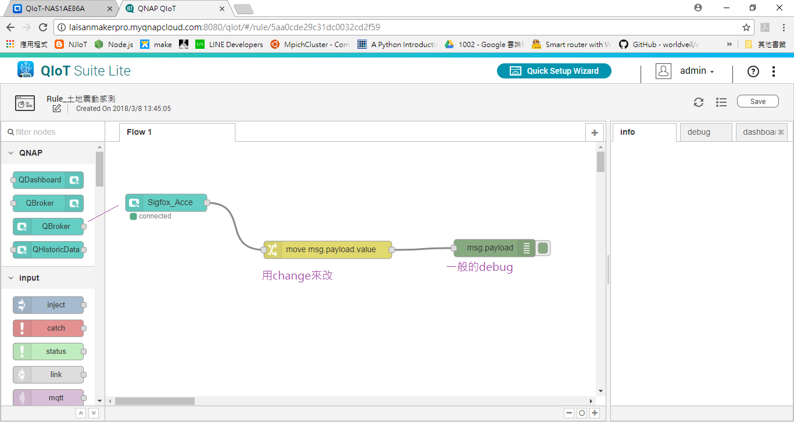The image size is (794, 423).
Task: Select the status node in the palette
Action: click(x=48, y=352)
